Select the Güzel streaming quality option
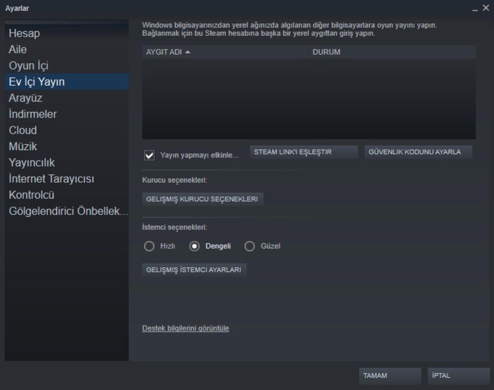Image resolution: width=494 pixels, height=390 pixels. pyautogui.click(x=250, y=246)
